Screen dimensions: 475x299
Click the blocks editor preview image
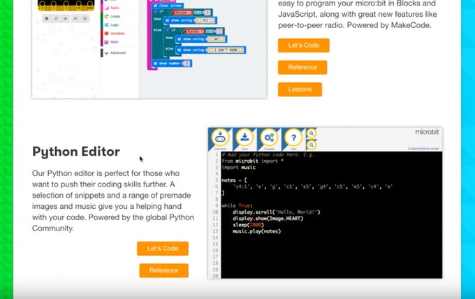[x=149, y=48]
